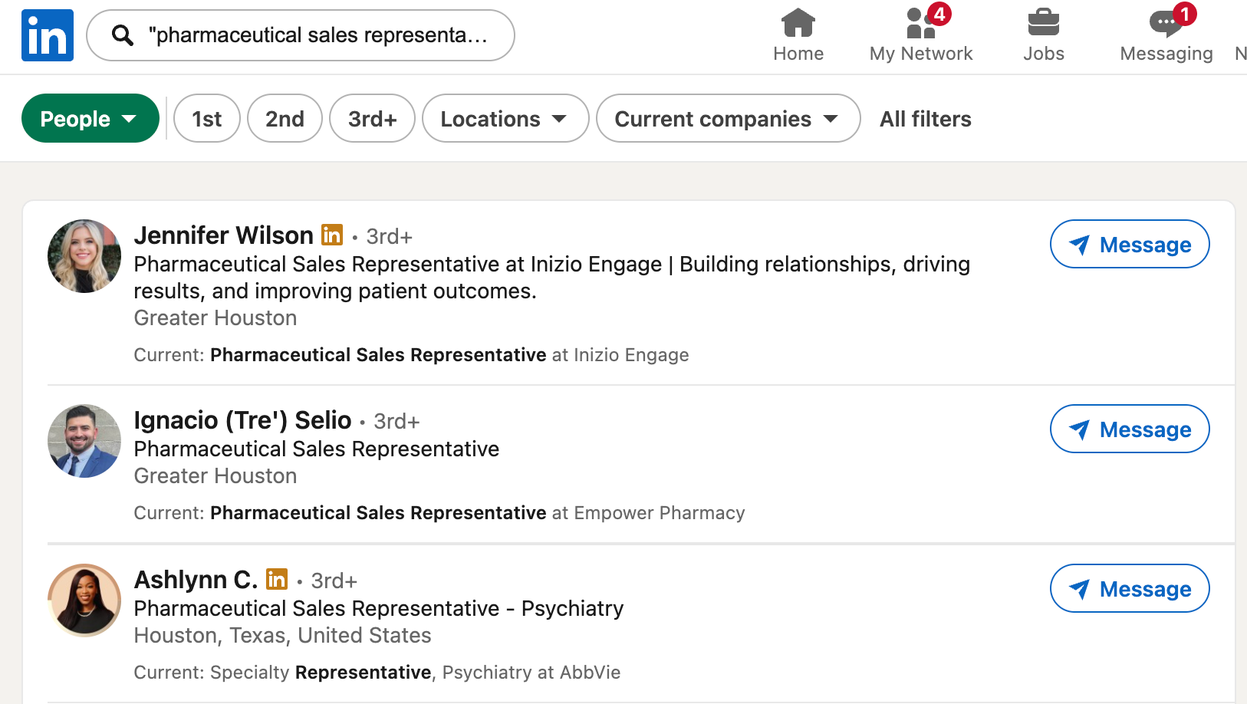The width and height of the screenshot is (1247, 704).
Task: Open the Jobs briefcase icon
Action: tap(1043, 23)
